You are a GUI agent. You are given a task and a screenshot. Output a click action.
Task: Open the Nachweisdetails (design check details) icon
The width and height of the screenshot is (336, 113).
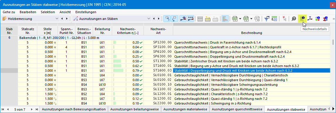302,19
